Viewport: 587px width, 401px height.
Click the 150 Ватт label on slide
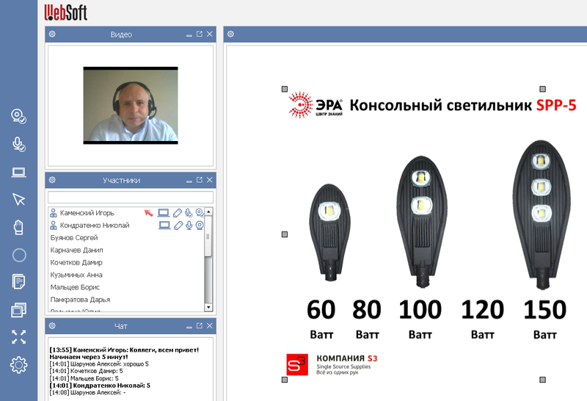[544, 319]
